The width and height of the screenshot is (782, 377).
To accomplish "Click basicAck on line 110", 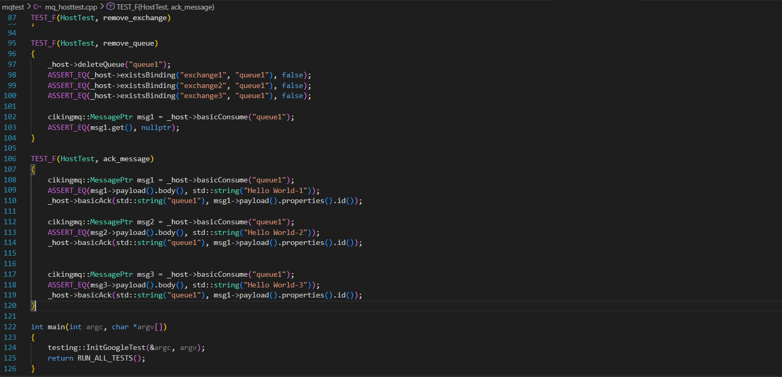I will tap(94, 200).
